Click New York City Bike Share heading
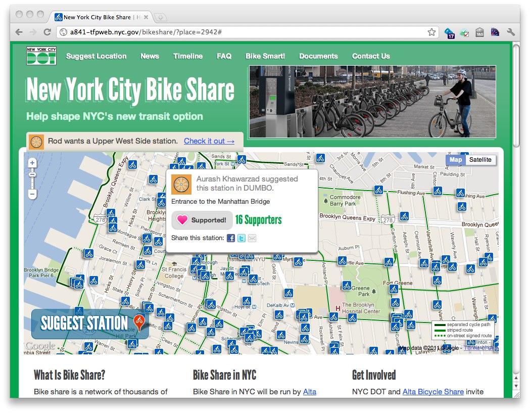Viewport: 530px width, 413px height. pyautogui.click(x=130, y=89)
